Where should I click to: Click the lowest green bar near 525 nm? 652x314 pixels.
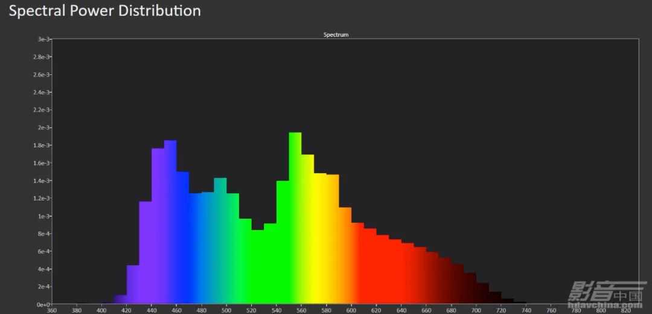pos(258,267)
